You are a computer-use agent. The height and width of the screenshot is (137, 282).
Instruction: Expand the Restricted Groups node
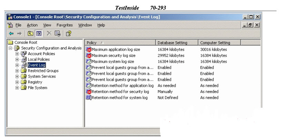(x=17, y=71)
